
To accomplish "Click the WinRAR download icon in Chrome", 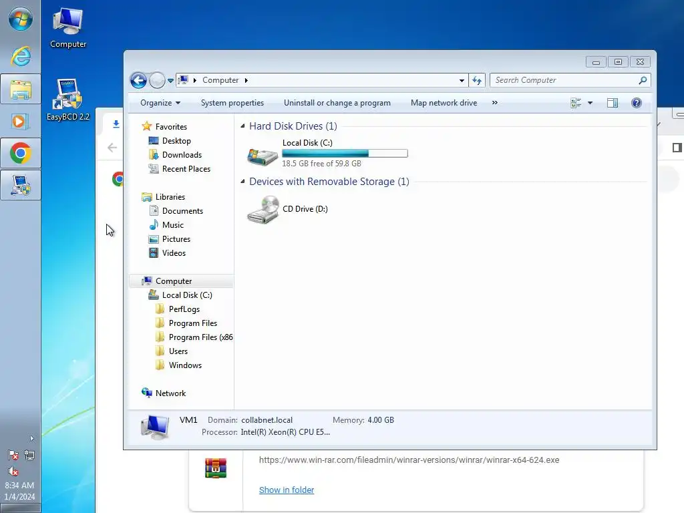I will click(x=216, y=468).
